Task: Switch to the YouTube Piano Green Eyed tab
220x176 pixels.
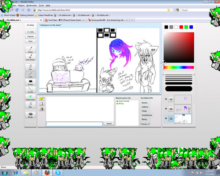Action: (x=65, y=20)
